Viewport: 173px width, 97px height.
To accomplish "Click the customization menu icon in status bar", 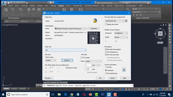I will (x=170, y=89).
